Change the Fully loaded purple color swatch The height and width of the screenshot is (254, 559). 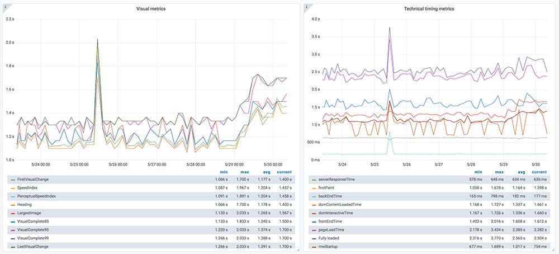(x=314, y=238)
